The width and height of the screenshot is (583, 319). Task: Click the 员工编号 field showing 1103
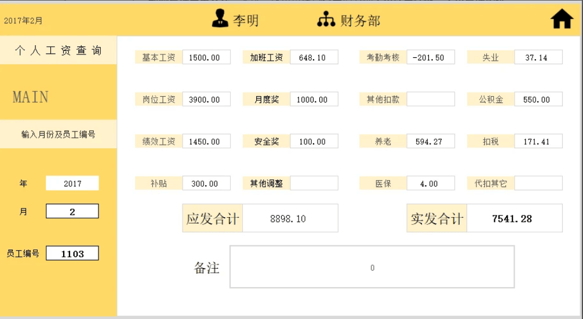pos(72,253)
